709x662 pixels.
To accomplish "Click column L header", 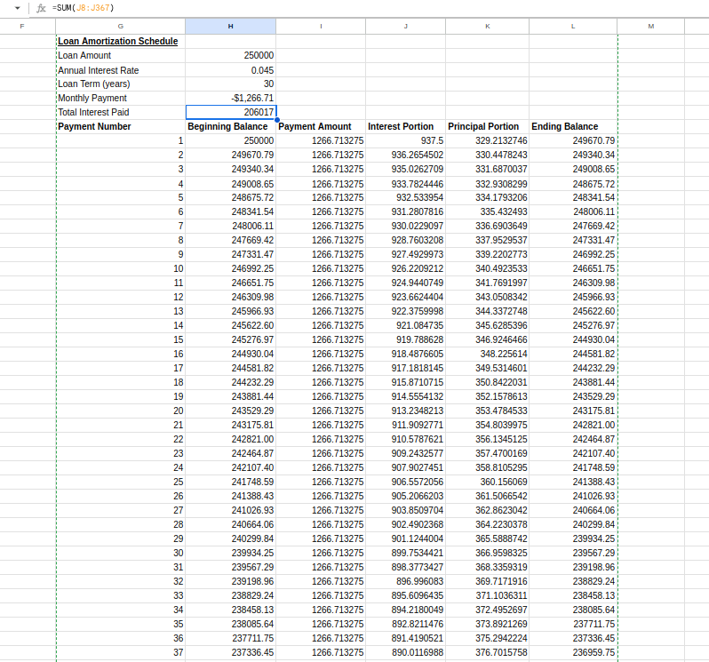I will [x=572, y=26].
